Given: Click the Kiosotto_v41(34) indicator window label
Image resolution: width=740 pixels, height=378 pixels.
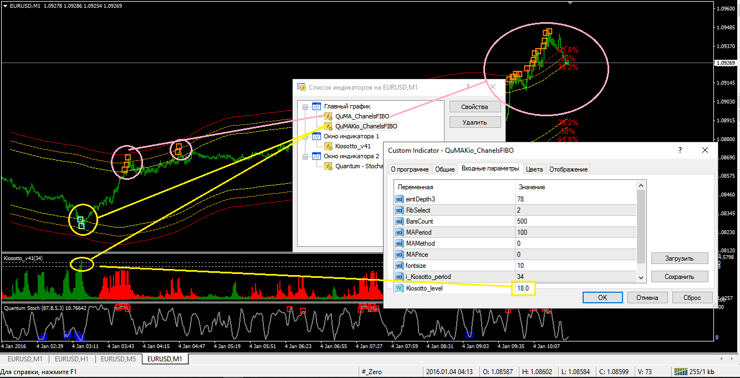Looking at the screenshot, I should pyautogui.click(x=23, y=258).
